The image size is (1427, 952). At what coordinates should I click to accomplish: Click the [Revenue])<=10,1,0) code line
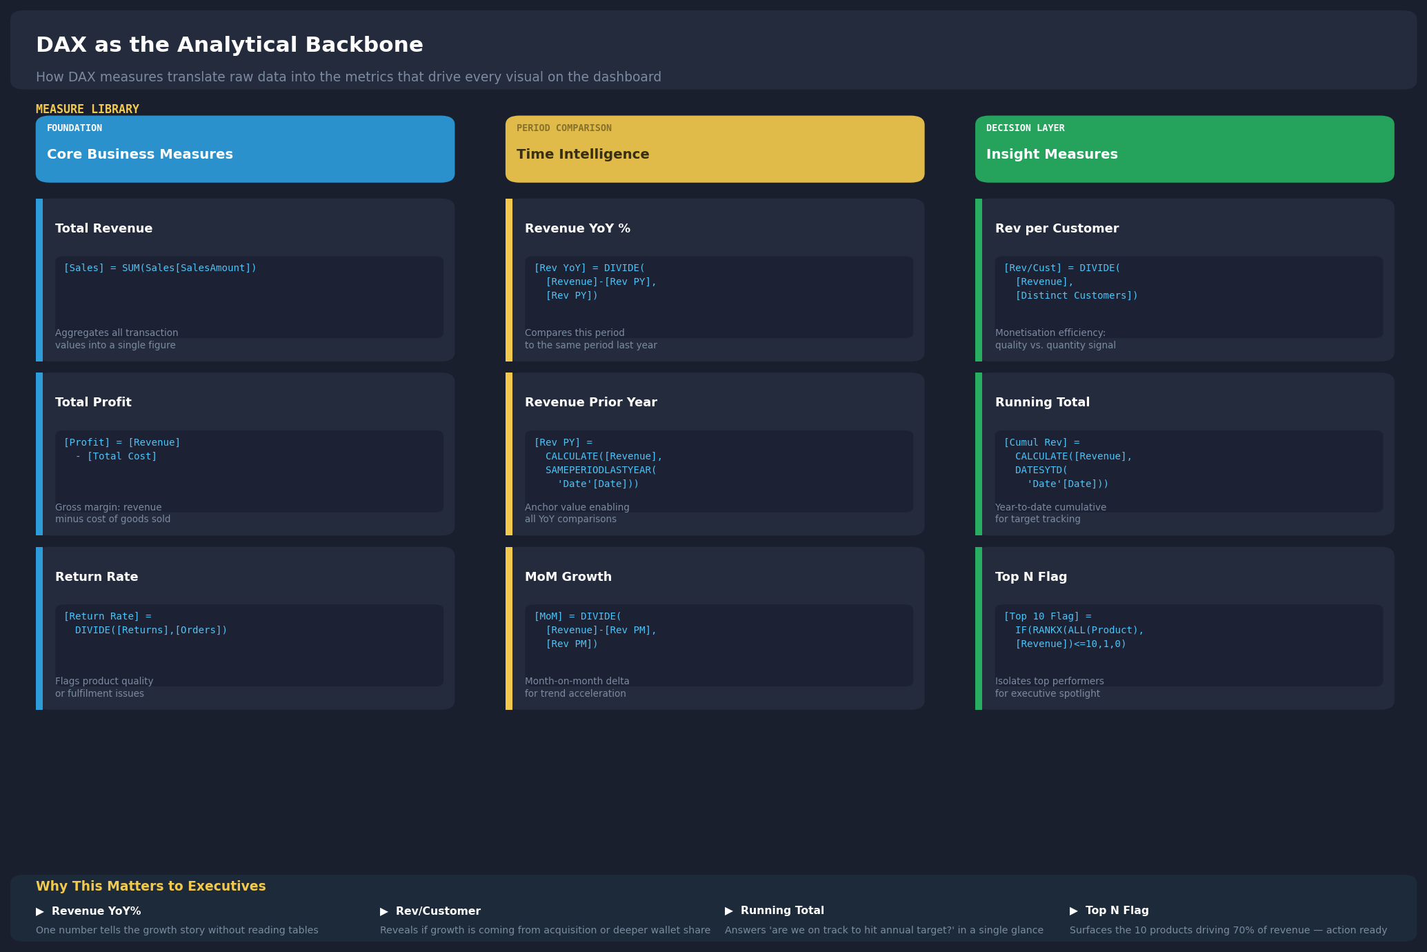tap(1070, 644)
